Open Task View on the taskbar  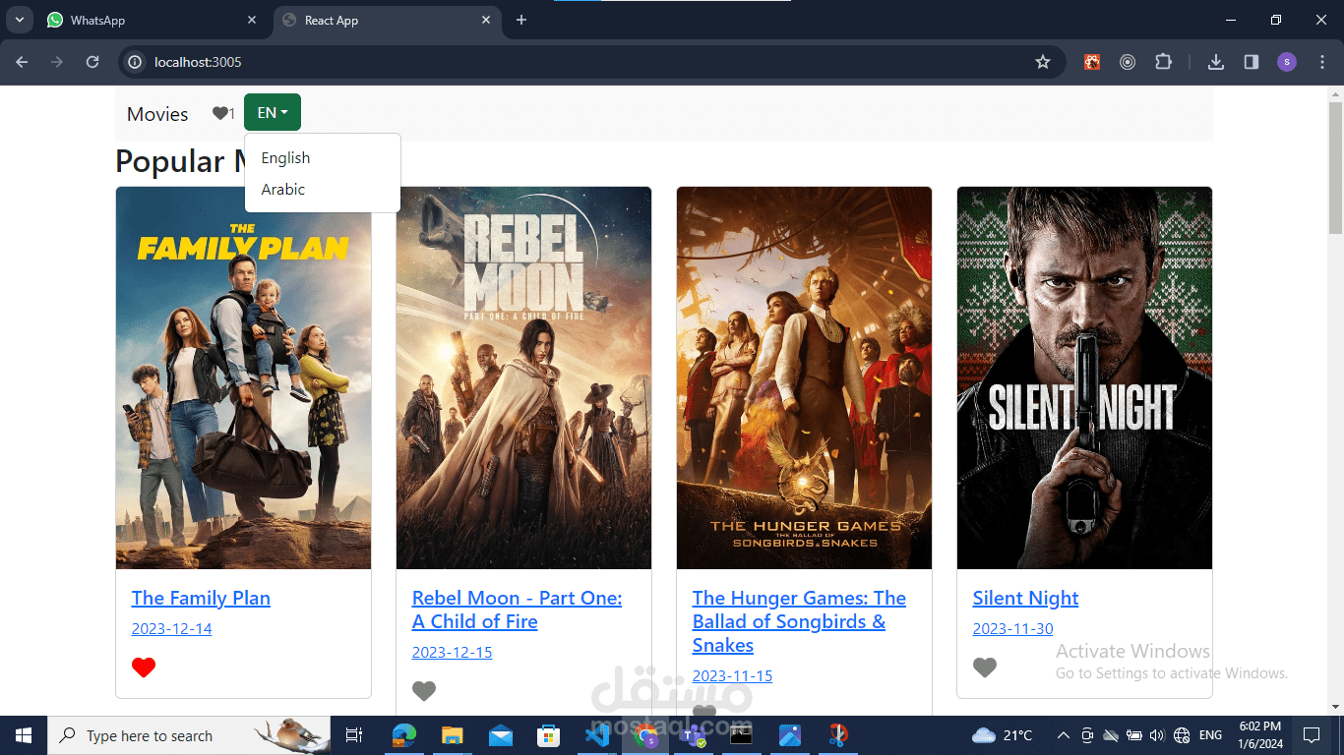pyautogui.click(x=354, y=735)
